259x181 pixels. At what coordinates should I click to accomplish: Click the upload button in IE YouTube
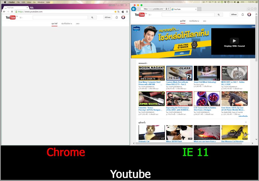tap(234, 15)
